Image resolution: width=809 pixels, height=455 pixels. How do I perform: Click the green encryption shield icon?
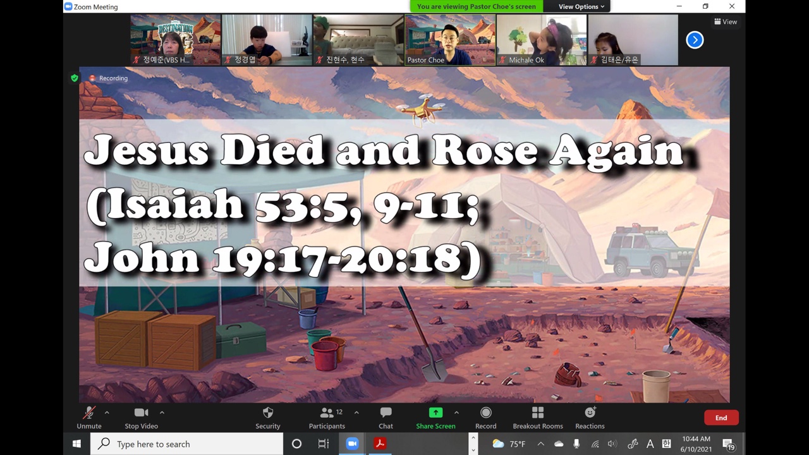(x=75, y=78)
